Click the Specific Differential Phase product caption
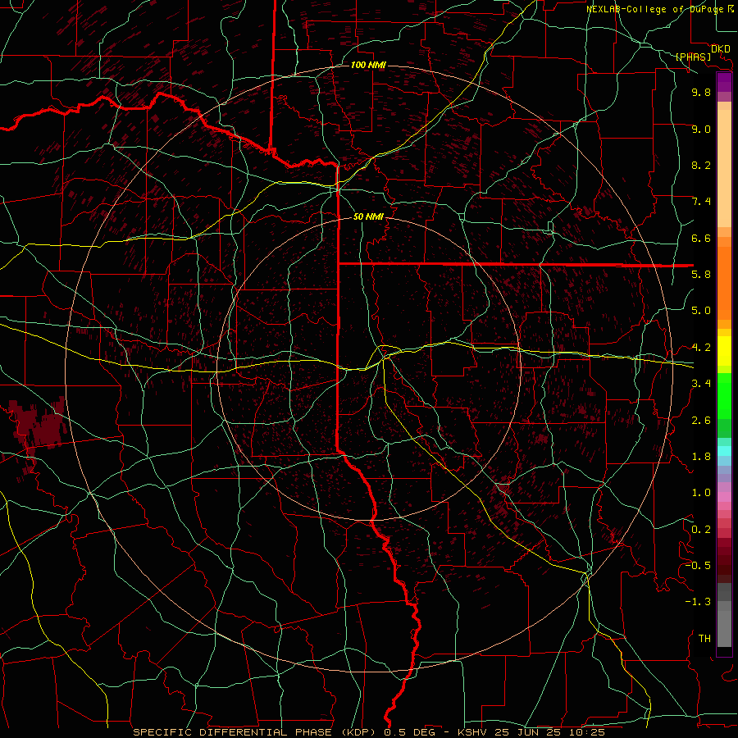Screen dimensions: 738x738 point(369,732)
